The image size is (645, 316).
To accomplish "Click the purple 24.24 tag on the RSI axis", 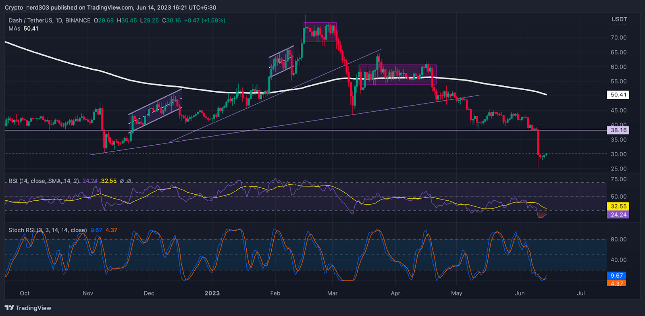I will tap(618, 214).
